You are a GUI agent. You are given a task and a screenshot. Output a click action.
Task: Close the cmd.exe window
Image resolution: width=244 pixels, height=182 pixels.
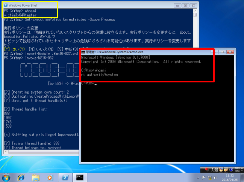230,52
